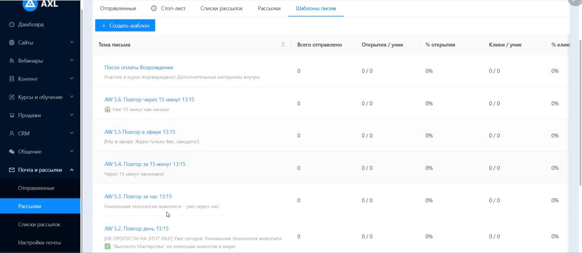Click the Контент sidebar icon
Screen dimensions: 582x253
12,79
